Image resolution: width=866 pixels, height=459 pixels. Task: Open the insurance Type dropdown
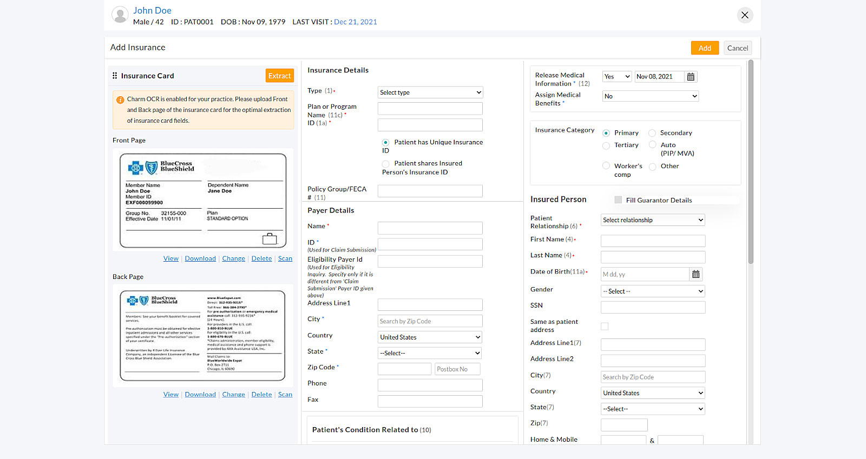pos(430,92)
